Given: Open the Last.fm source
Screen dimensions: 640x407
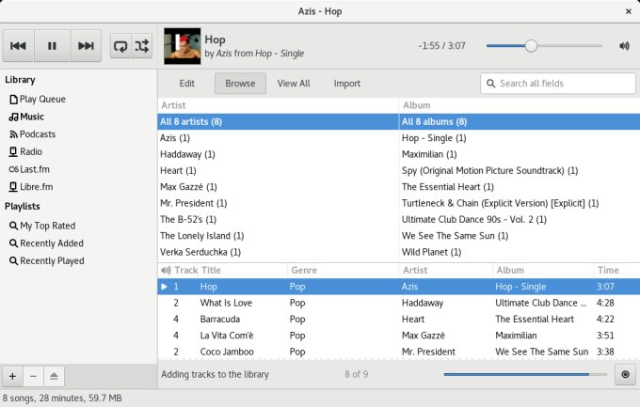Looking at the screenshot, I should [x=34, y=169].
